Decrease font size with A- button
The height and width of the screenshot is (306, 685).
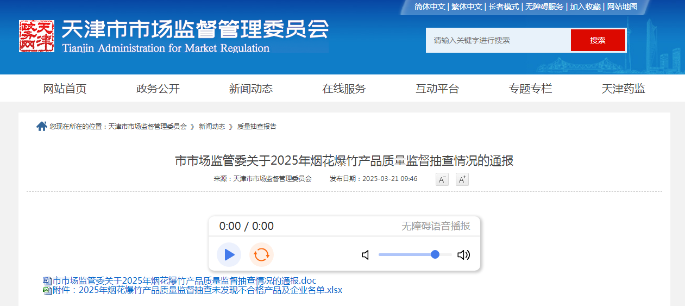(442, 179)
